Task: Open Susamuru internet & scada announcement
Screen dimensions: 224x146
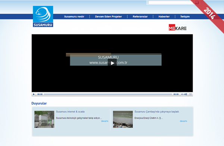Action: coord(70,112)
